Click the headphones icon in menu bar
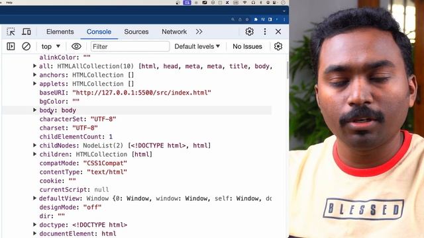The width and height of the screenshot is (424, 238). 253,3
